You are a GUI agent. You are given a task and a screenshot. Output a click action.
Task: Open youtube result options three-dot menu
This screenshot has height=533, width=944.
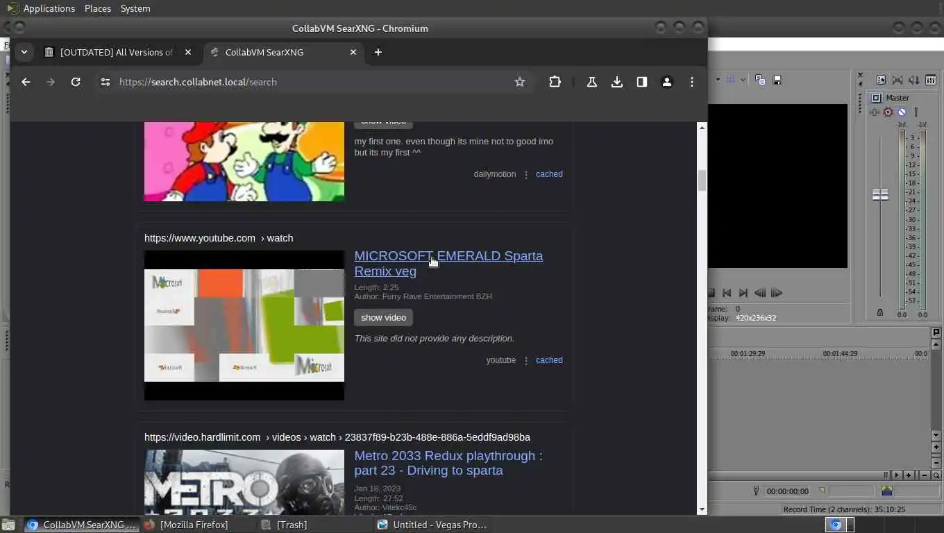tap(526, 360)
